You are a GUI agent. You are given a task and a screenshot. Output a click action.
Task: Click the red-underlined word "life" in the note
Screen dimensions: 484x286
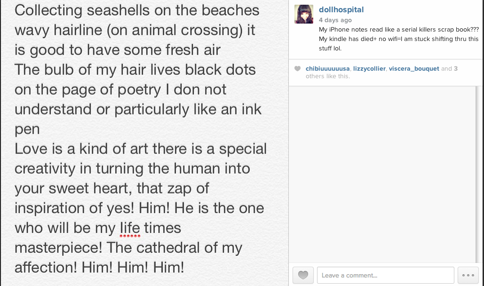130,228
